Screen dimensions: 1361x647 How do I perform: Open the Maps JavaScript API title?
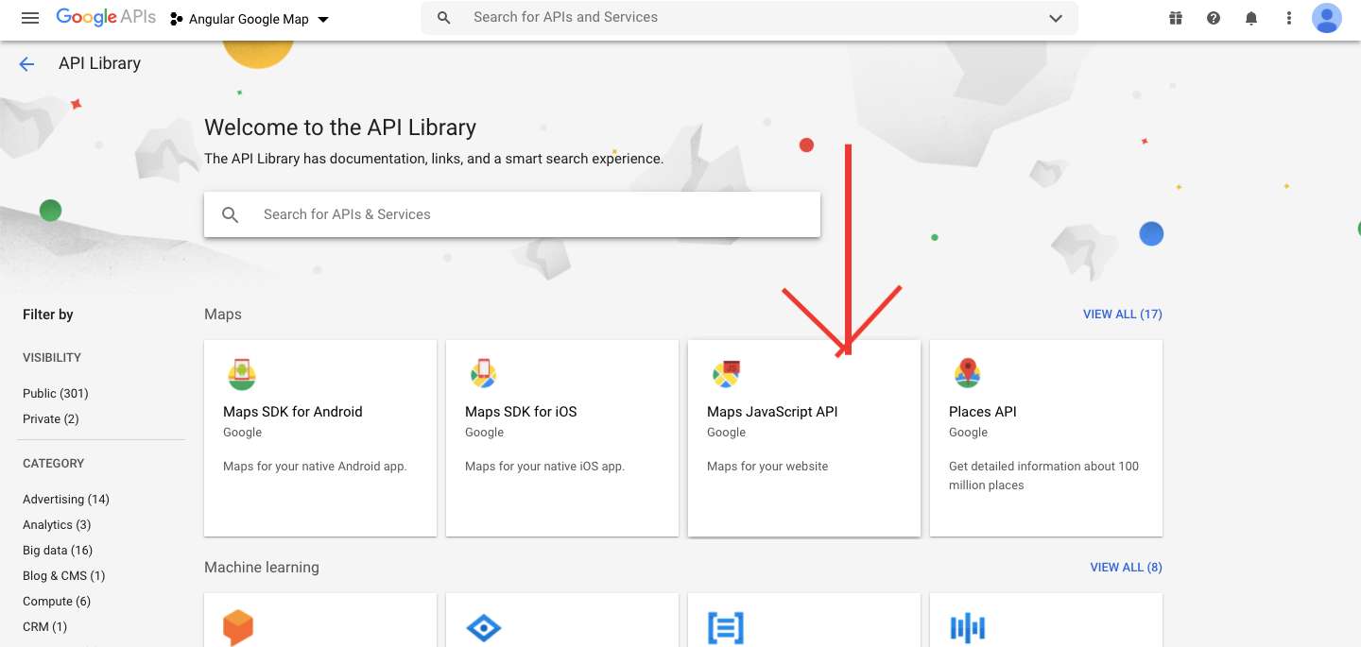tap(772, 412)
